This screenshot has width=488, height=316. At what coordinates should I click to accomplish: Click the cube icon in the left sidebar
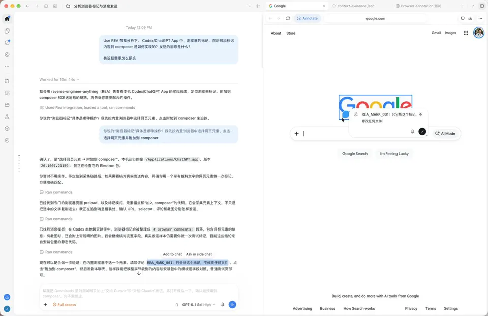[7, 129]
